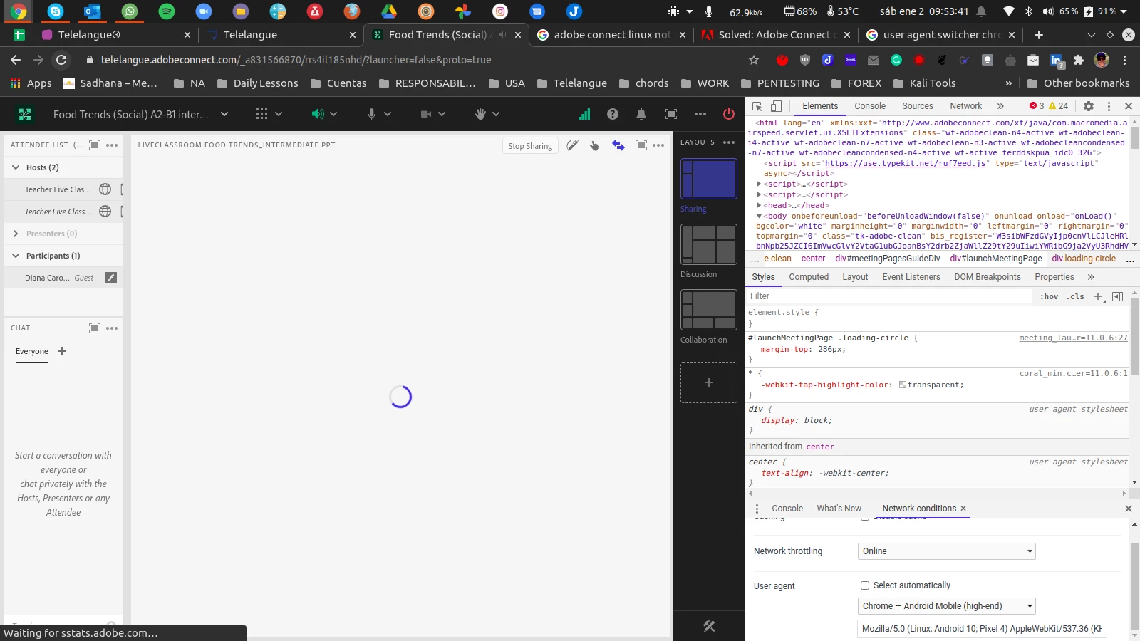The width and height of the screenshot is (1140, 641).
Task: Open share pod options ellipsis
Action: pyautogui.click(x=658, y=145)
